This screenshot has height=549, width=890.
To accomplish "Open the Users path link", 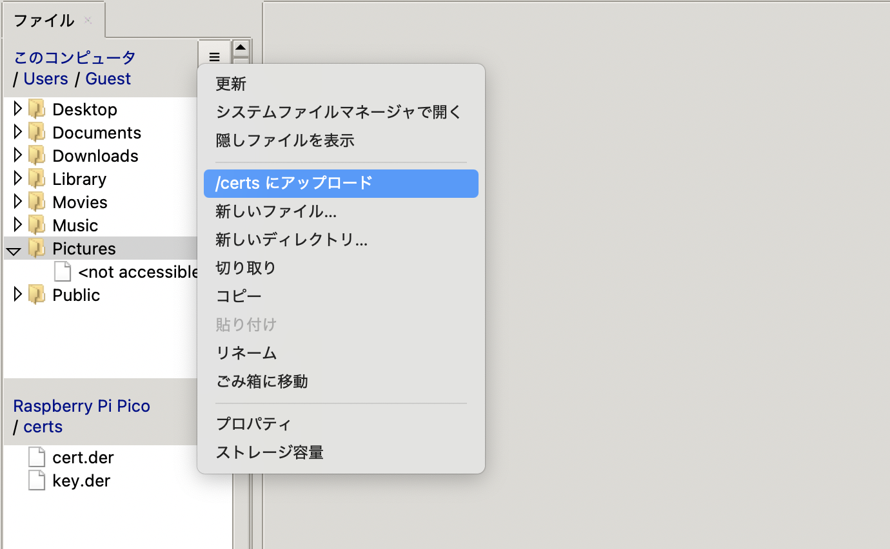I will pos(46,79).
